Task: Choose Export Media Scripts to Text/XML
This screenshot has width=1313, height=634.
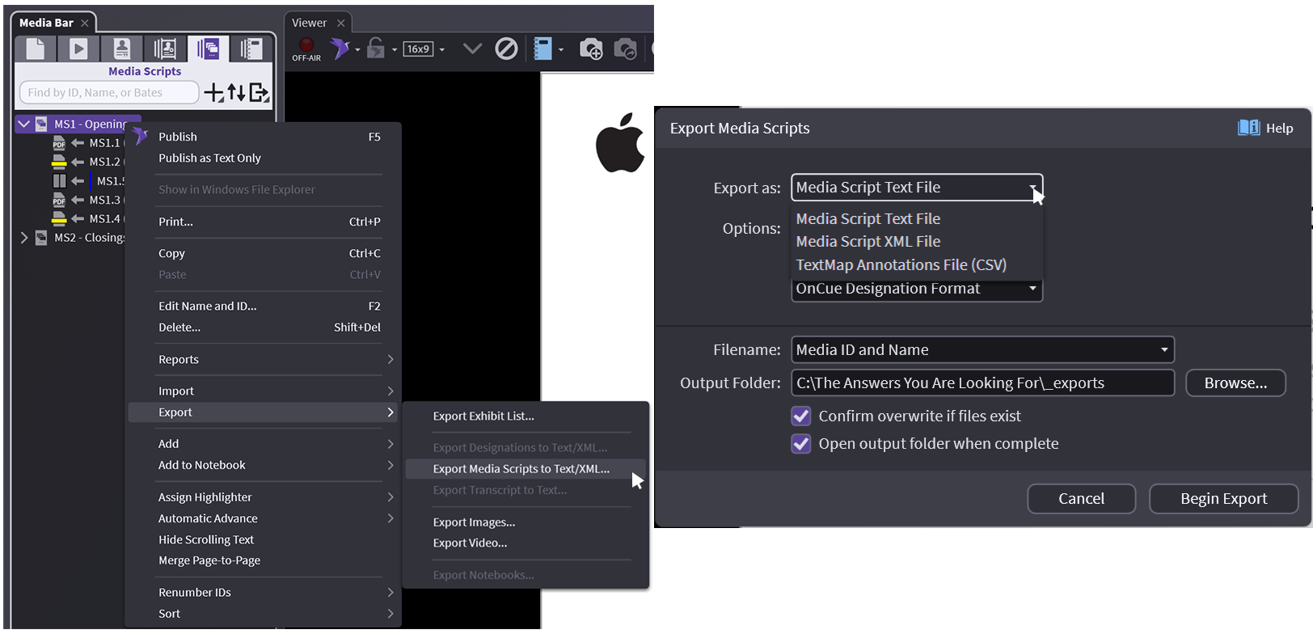Action: (x=521, y=469)
